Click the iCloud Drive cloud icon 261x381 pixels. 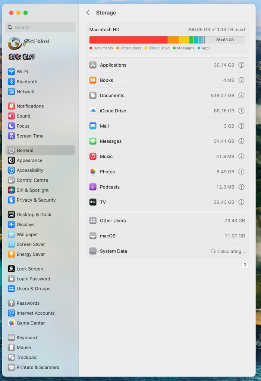click(x=93, y=111)
